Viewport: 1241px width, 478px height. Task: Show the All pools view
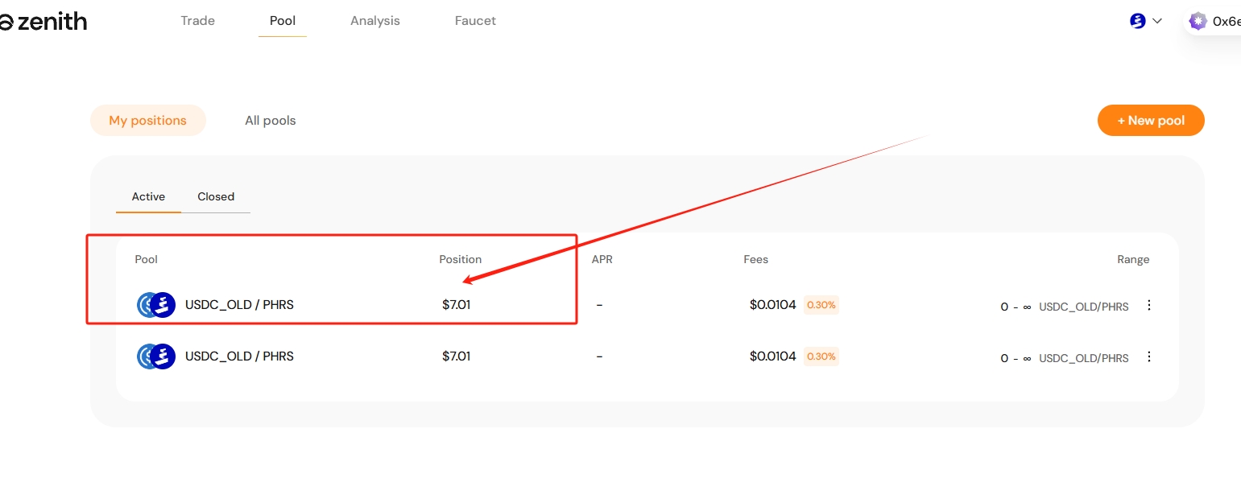pyautogui.click(x=270, y=121)
